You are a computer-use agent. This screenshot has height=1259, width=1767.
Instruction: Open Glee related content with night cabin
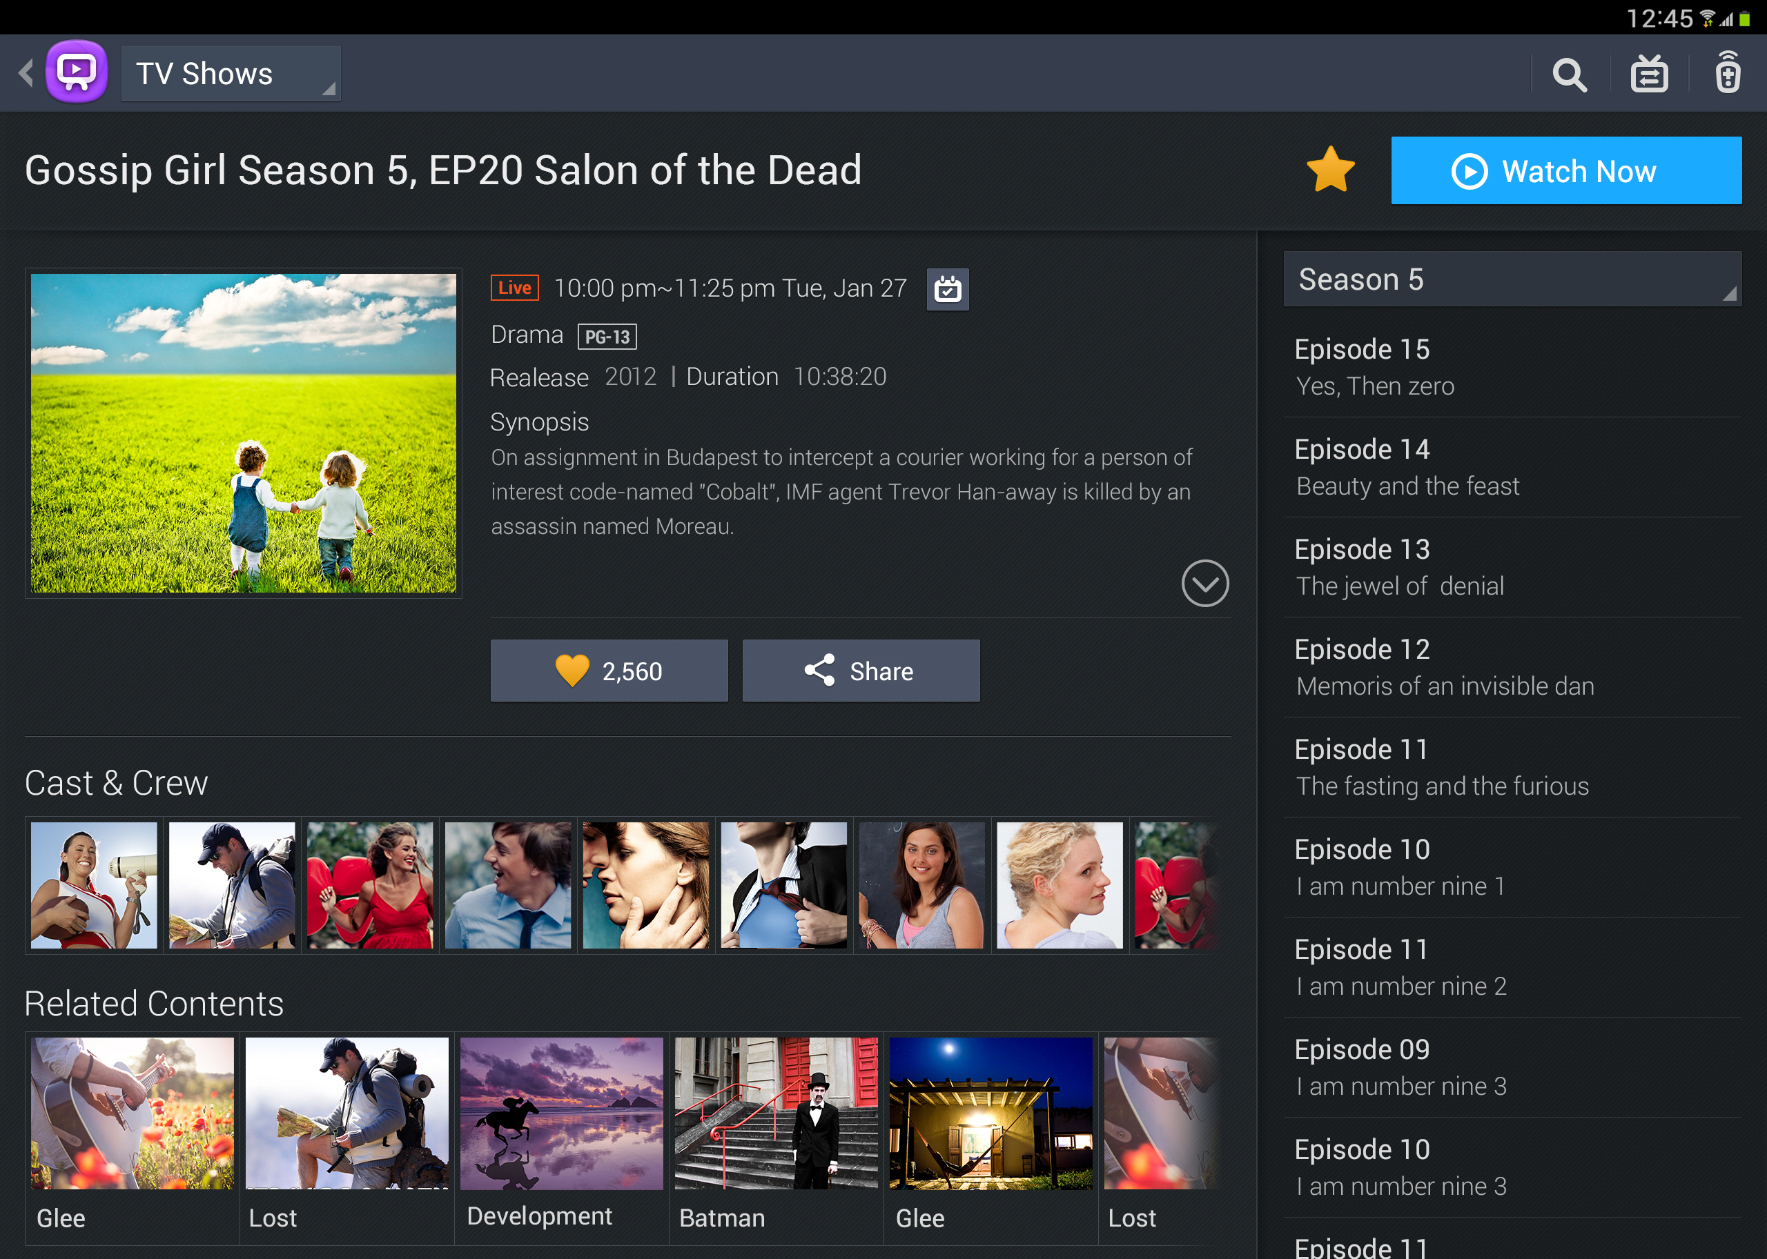(x=990, y=1138)
